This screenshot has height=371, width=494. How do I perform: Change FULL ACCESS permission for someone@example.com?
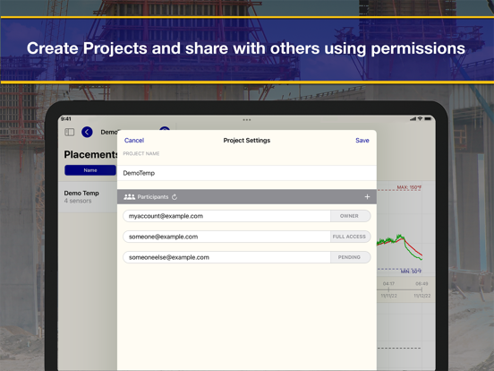350,237
